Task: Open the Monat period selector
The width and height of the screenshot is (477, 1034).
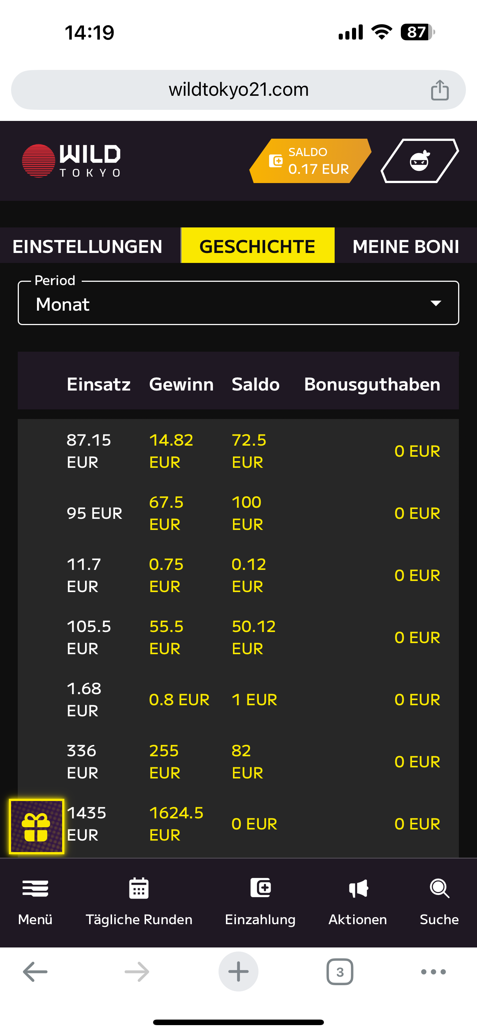Action: [x=238, y=304]
